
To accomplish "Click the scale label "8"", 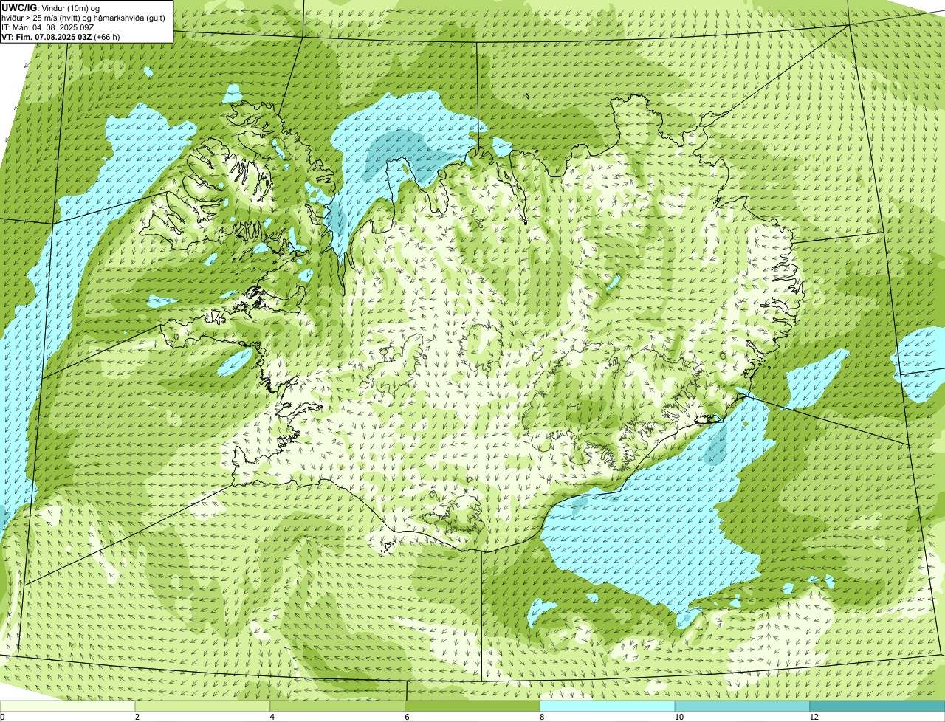I will coord(542,717).
